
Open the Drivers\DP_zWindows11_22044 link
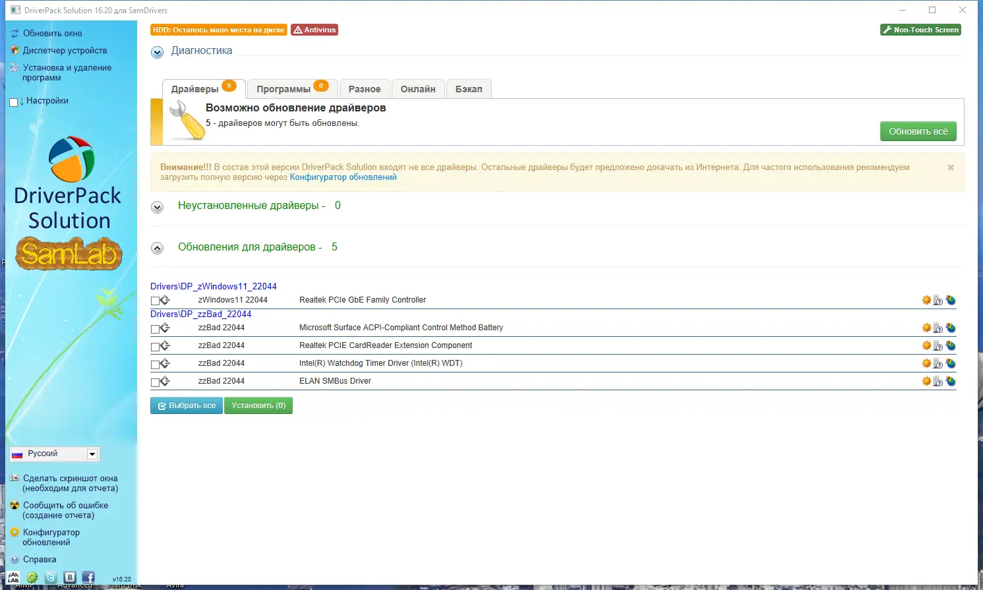(x=214, y=286)
